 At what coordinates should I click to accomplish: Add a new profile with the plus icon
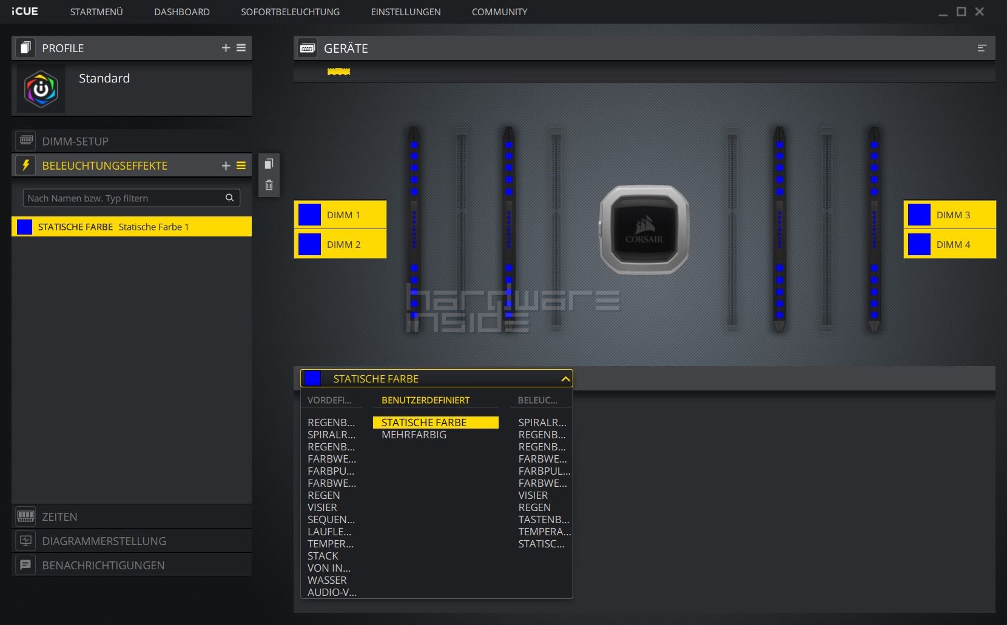(x=226, y=48)
